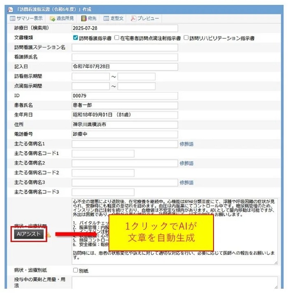Click 点滴指示期間 end date field
Screen dimensions: 288x294
point(137,86)
